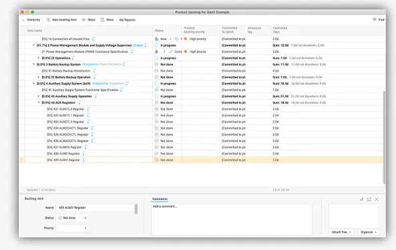
Task: Click link icon beside 434 register row
Action: [92, 128]
